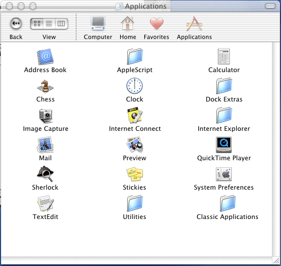This screenshot has width=281, height=266.
Task: Switch to icon view mode
Action: click(x=37, y=24)
